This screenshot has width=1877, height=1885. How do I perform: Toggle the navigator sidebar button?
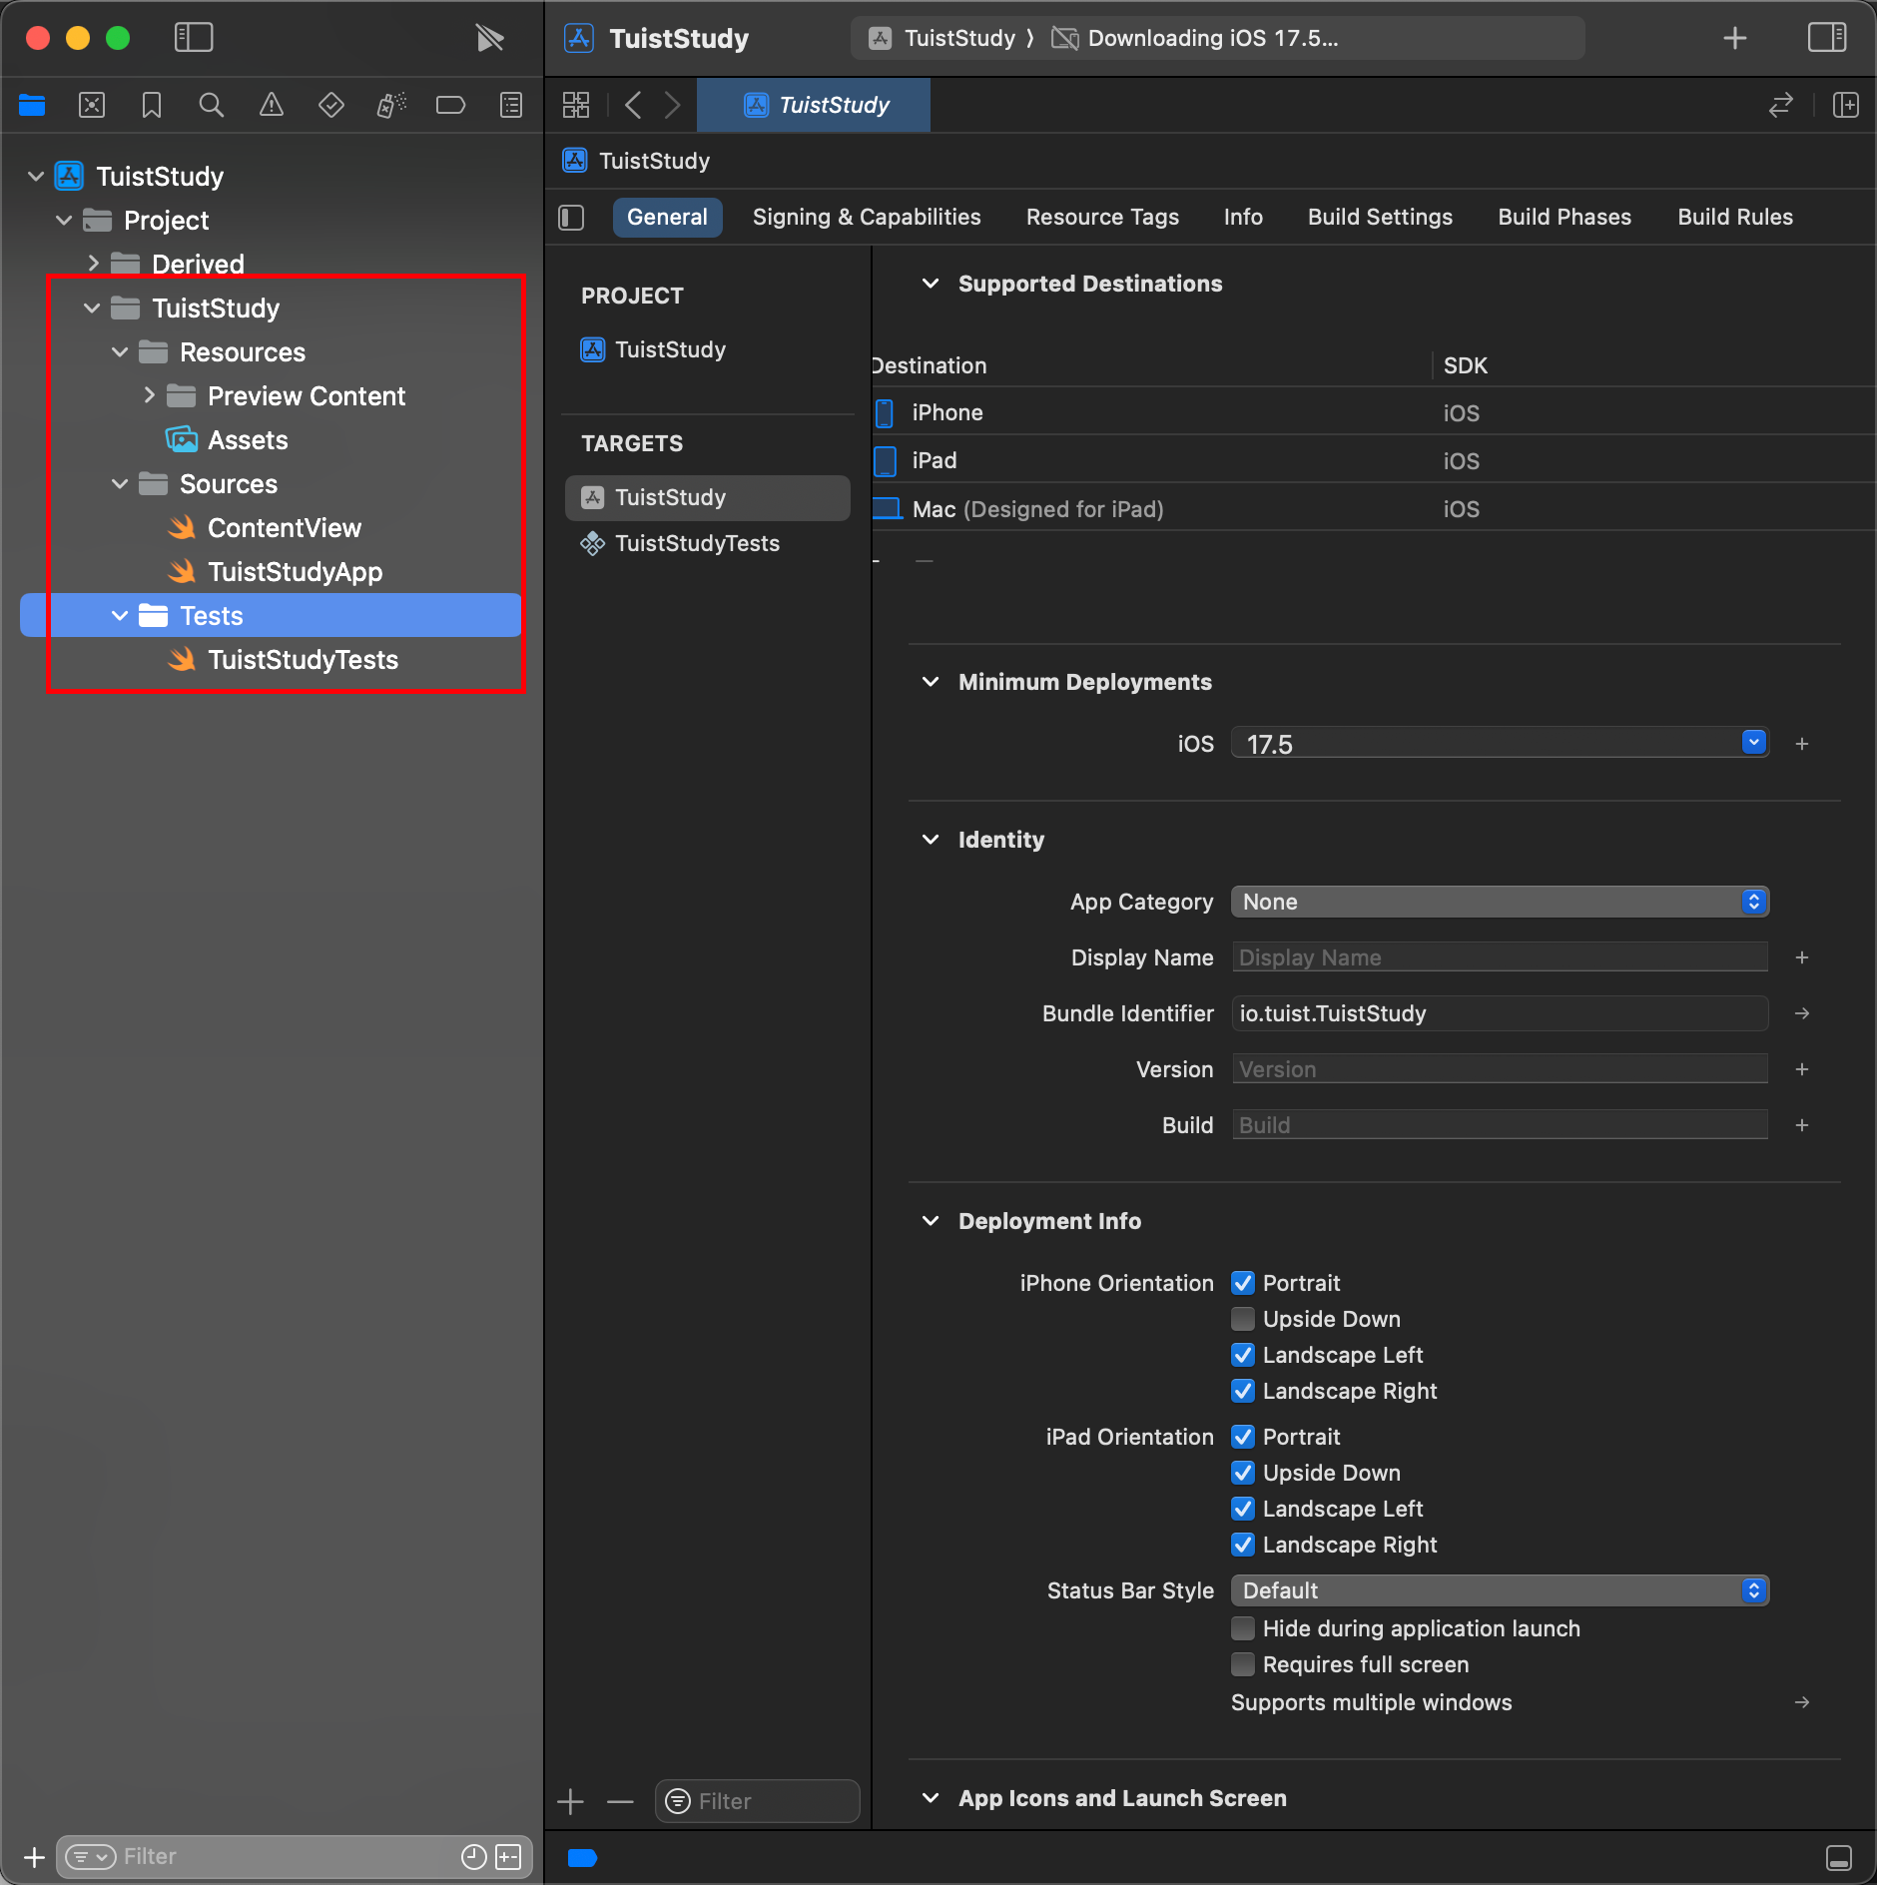194,38
